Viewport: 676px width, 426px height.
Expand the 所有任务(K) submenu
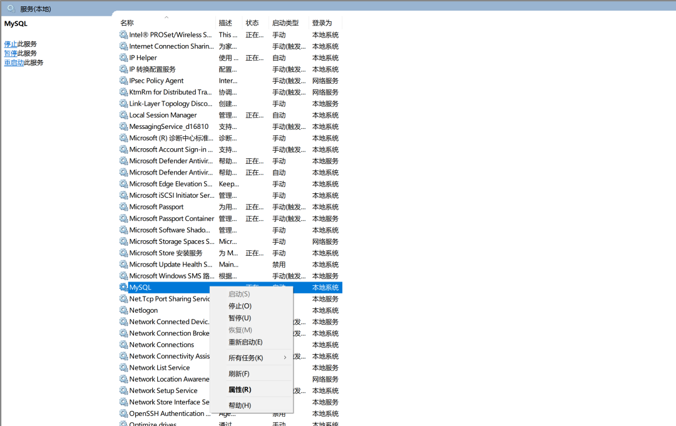click(x=257, y=358)
